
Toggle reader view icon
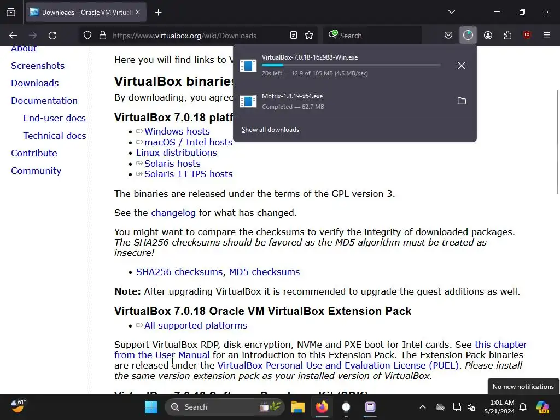294,36
